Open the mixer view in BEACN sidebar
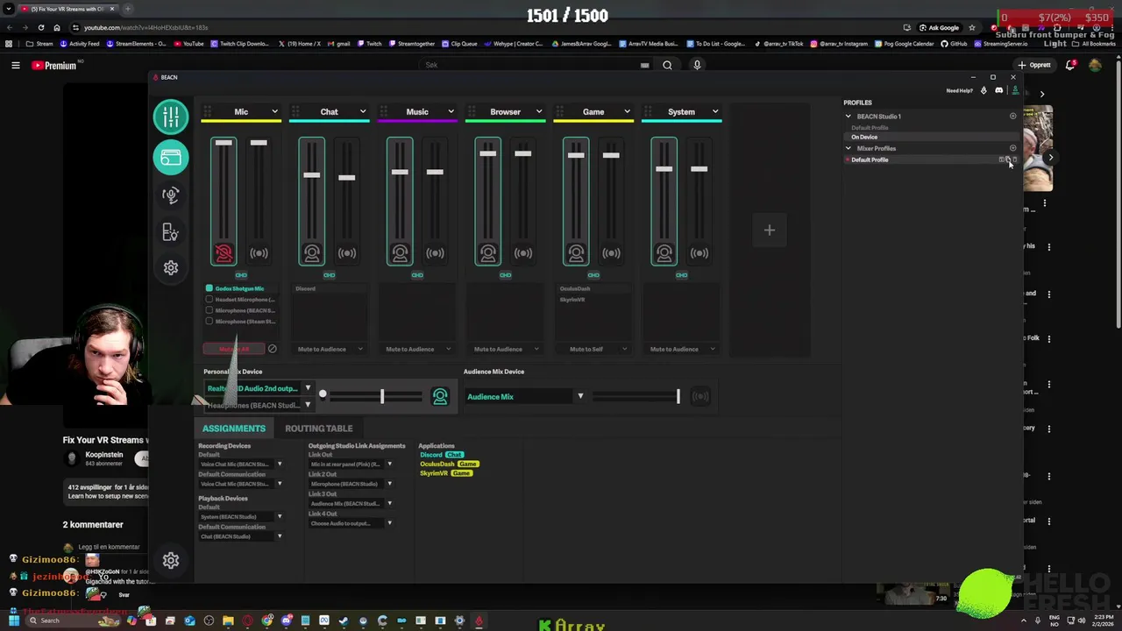Viewport: 1122px width, 631px height. click(171, 117)
